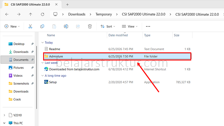The image size is (224, 126).
Task: Select the Downloaded from belajarstruktur.com shortcut icon
Action: pos(46,69)
